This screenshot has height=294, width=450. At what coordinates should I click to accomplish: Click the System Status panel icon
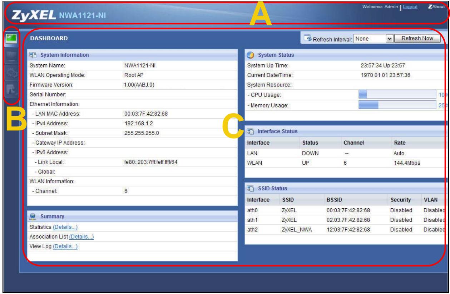point(251,55)
